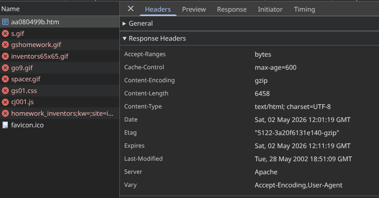379x198 pixels.
Task: Click the error icon beside gs01.css
Action: click(x=5, y=91)
